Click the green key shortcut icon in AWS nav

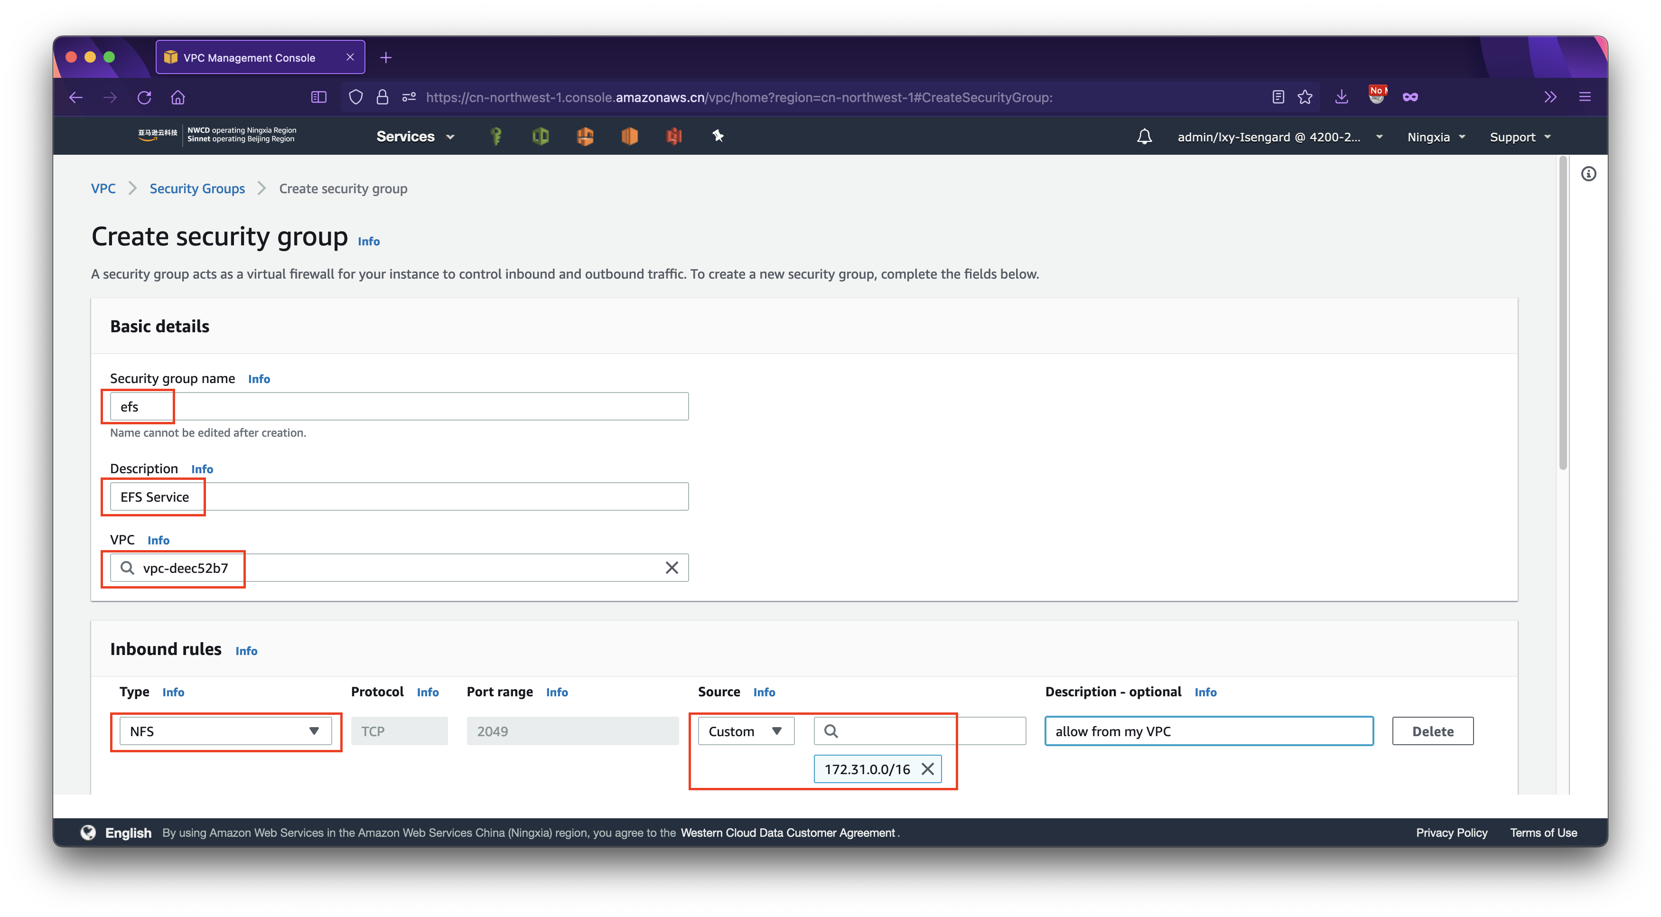[x=496, y=136]
